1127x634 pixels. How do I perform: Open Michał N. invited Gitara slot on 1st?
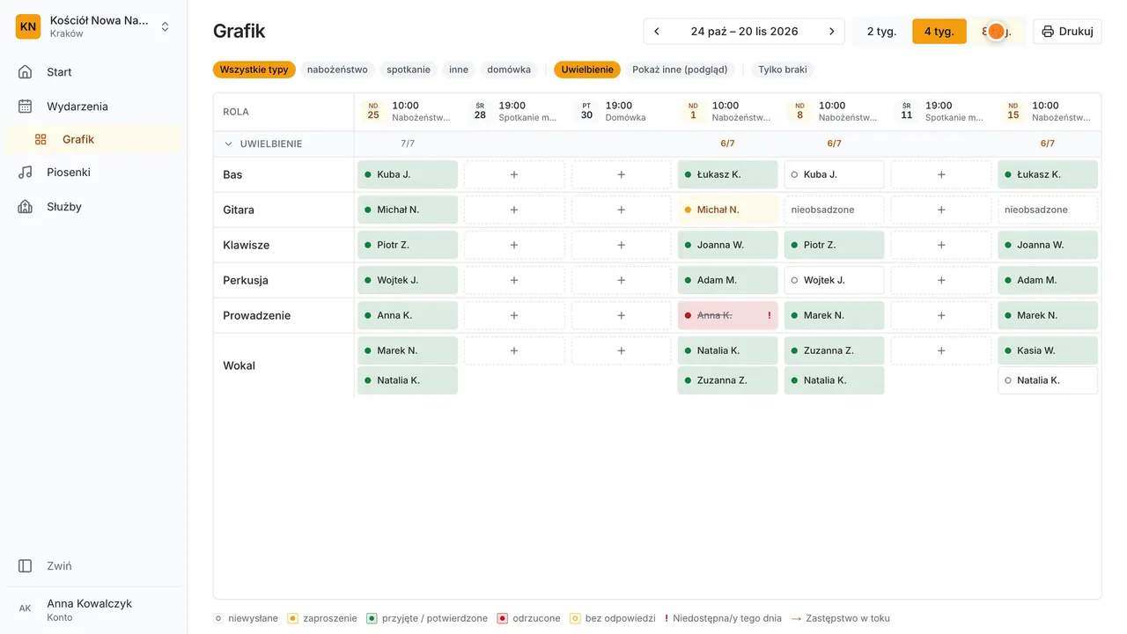[x=727, y=210]
